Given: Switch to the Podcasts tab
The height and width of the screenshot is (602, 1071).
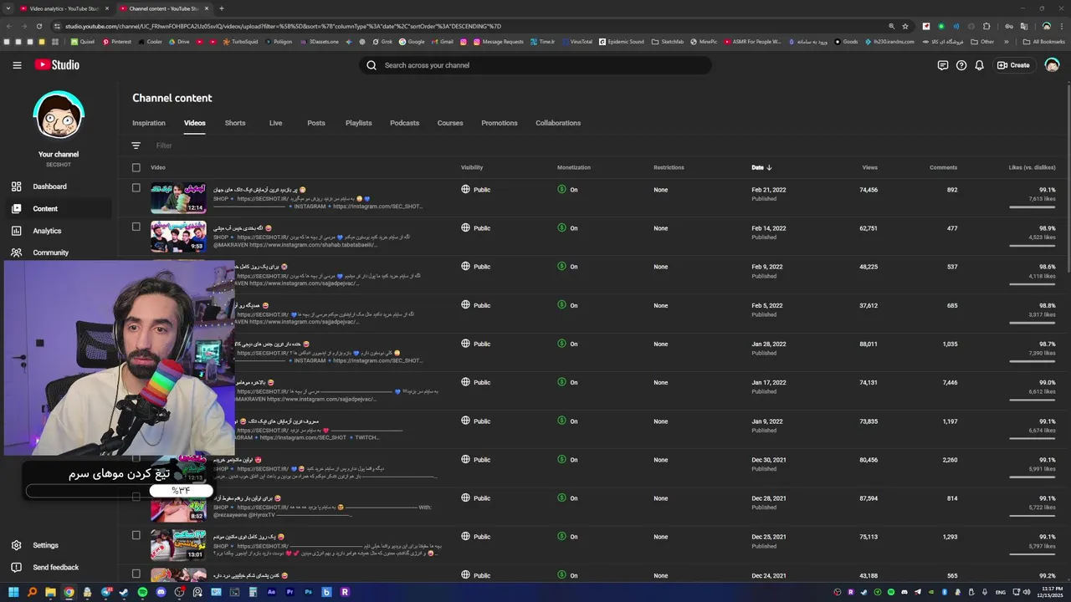Looking at the screenshot, I should pyautogui.click(x=404, y=123).
